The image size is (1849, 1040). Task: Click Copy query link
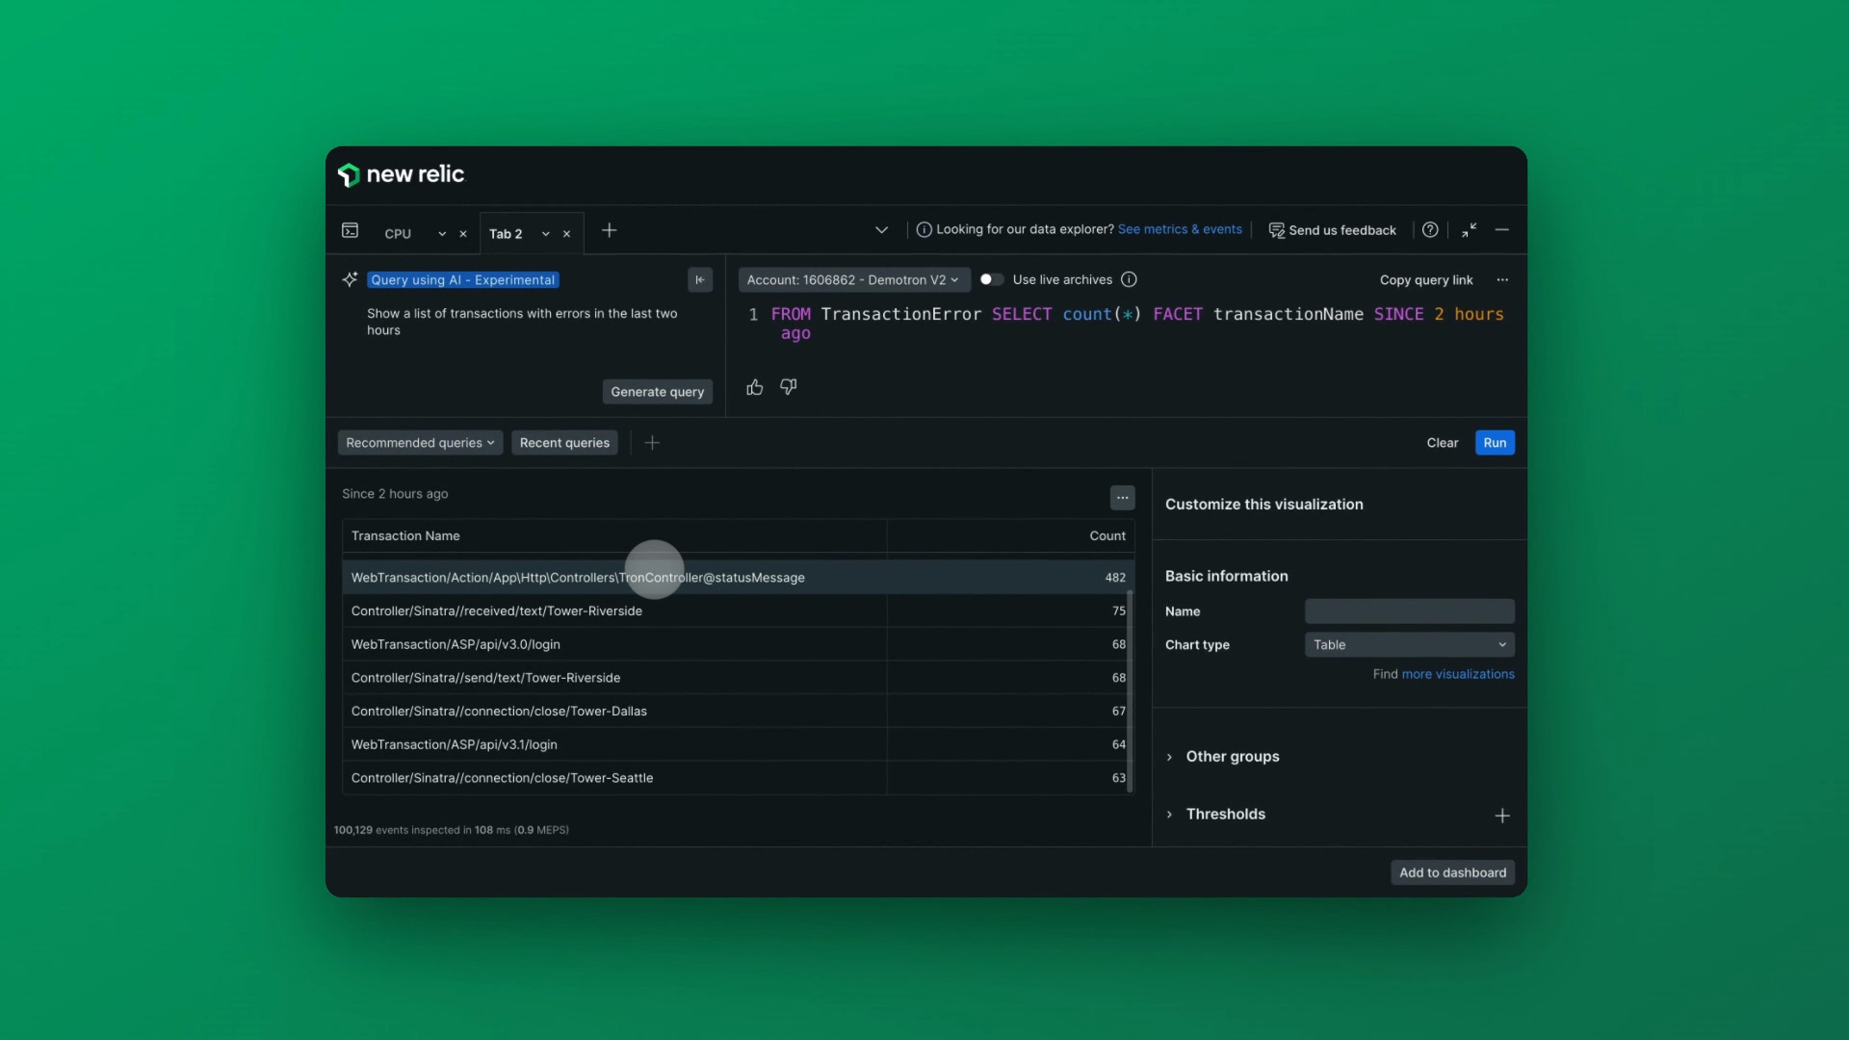(x=1426, y=280)
